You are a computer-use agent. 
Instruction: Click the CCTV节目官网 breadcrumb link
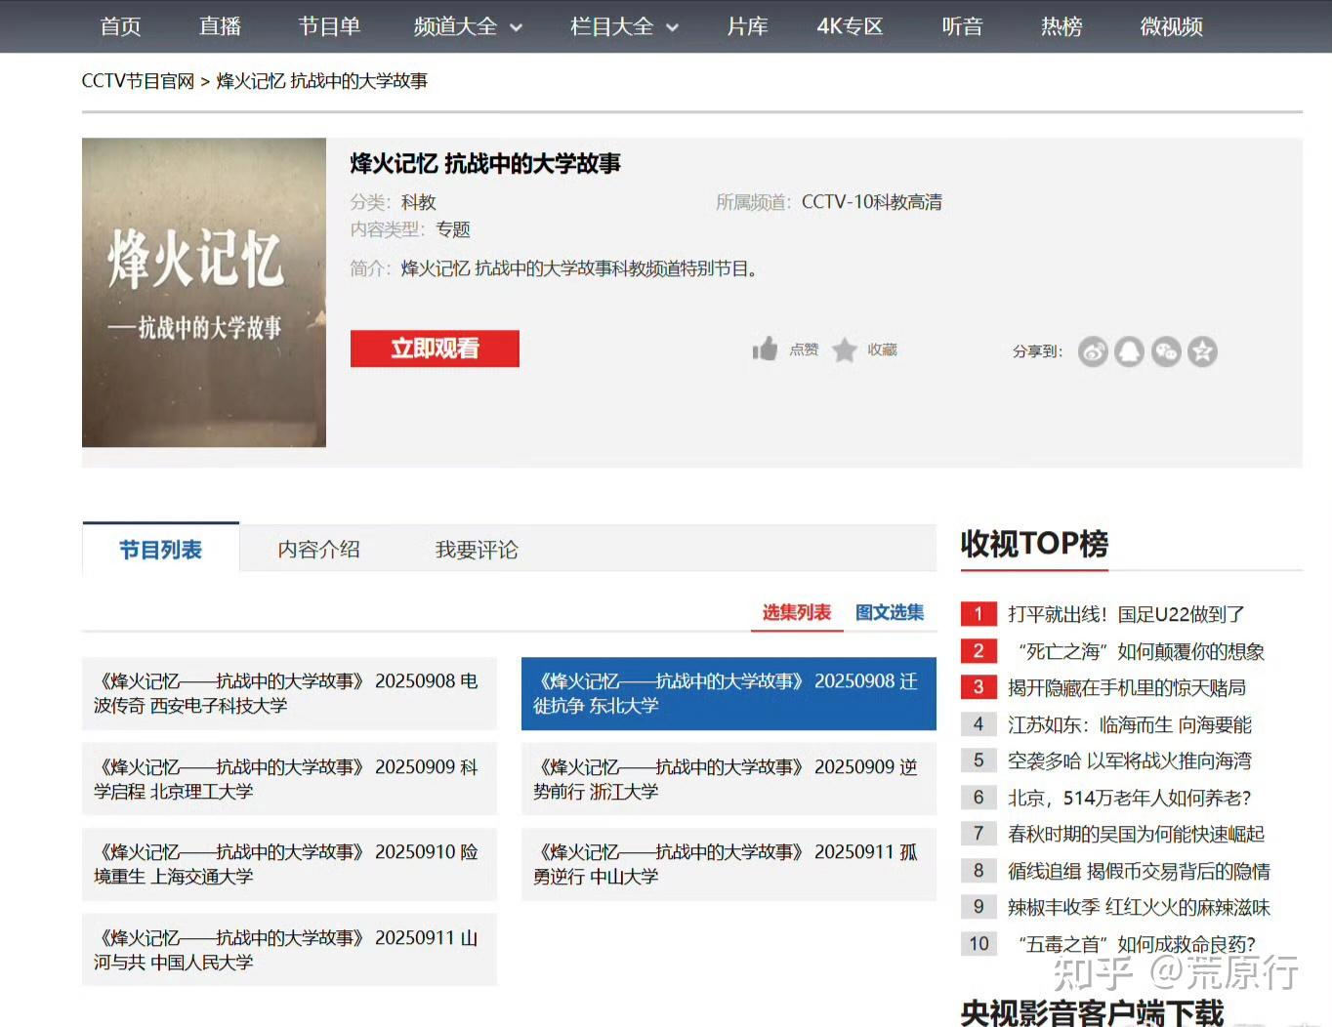[x=138, y=81]
